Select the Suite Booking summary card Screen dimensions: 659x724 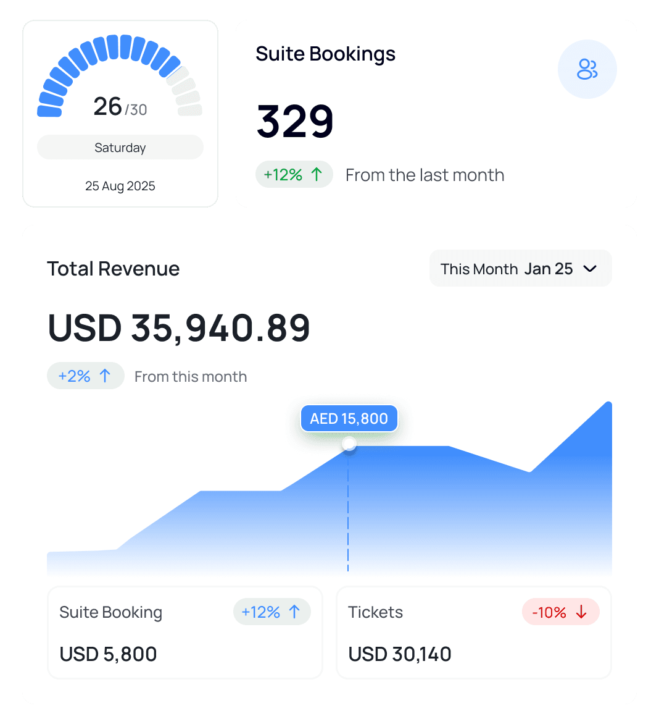click(x=185, y=633)
